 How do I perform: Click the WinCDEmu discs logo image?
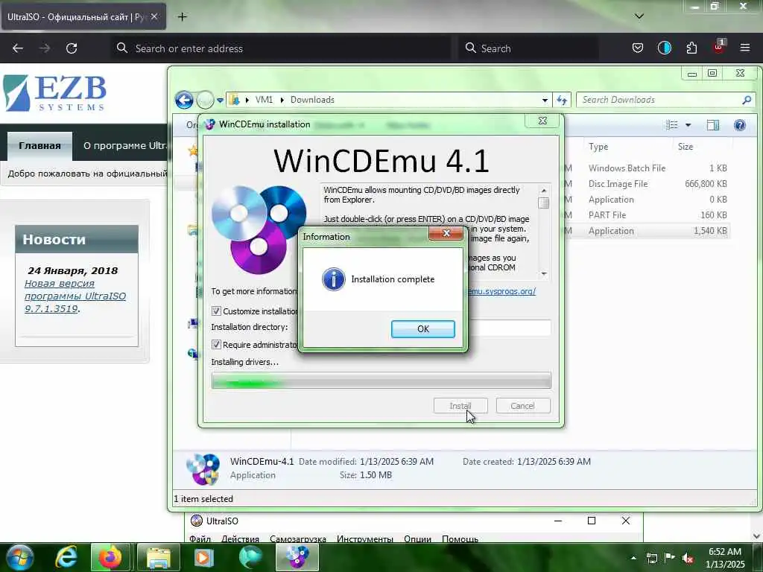(259, 229)
